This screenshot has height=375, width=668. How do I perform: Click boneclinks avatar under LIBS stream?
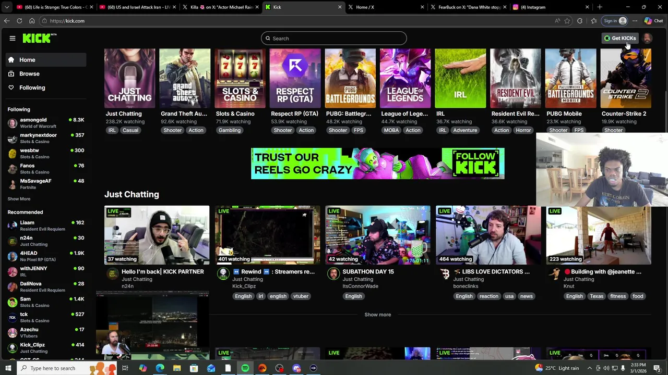(x=444, y=273)
